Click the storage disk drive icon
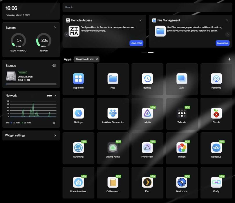235x203 pixels. pyautogui.click(x=11, y=76)
